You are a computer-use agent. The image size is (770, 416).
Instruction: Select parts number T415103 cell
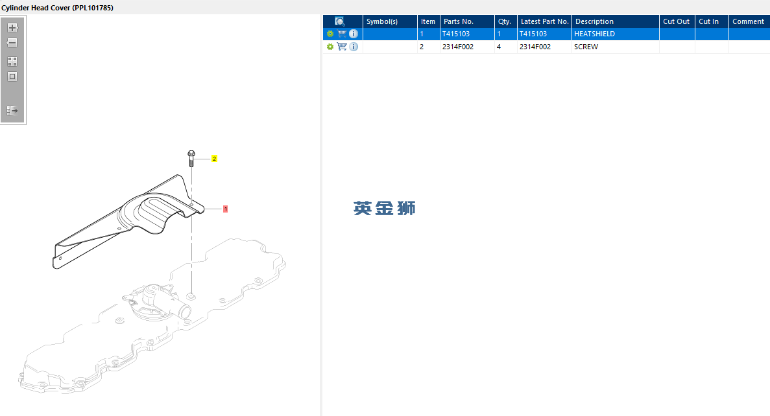click(467, 34)
